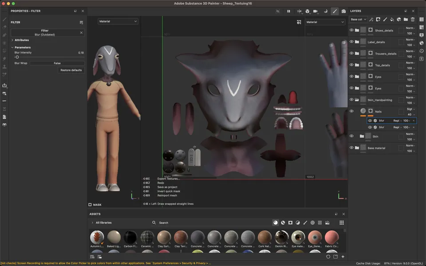Toggle visibility of Skin_Handpainting folder
The image size is (426, 266).
click(x=351, y=100)
